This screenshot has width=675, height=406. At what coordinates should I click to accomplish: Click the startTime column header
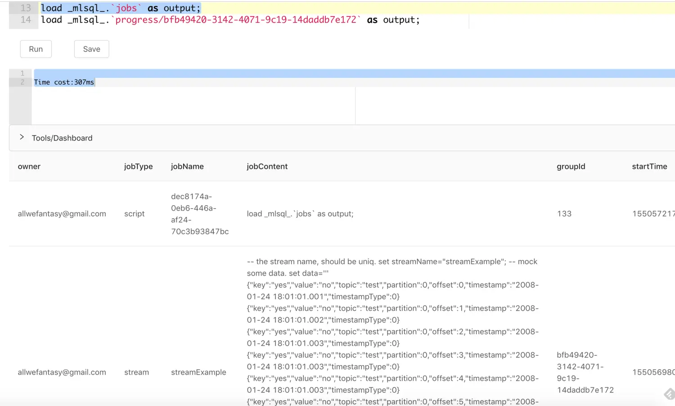(x=649, y=166)
